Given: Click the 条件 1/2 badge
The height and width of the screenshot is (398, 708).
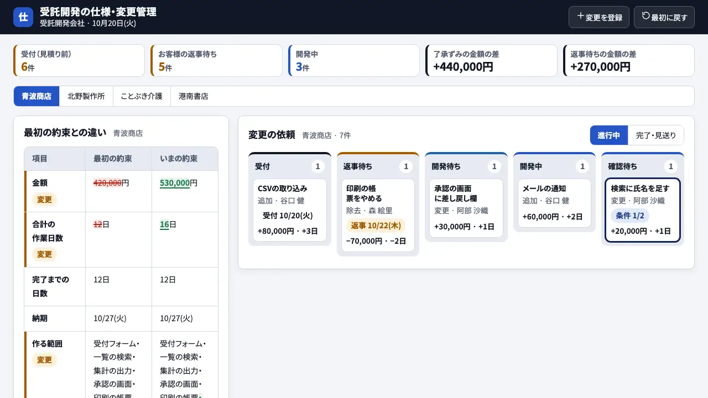Looking at the screenshot, I should coord(630,216).
